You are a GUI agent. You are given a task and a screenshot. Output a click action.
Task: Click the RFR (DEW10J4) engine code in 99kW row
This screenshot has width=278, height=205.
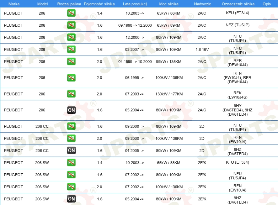point(237,63)
